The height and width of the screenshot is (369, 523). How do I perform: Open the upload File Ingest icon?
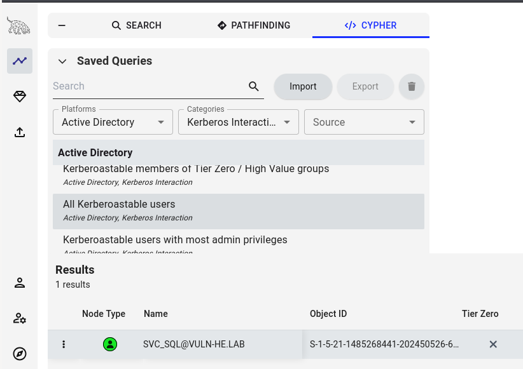coord(20,132)
